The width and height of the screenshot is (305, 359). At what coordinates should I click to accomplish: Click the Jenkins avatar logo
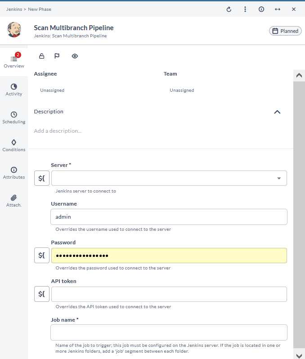click(x=14, y=30)
